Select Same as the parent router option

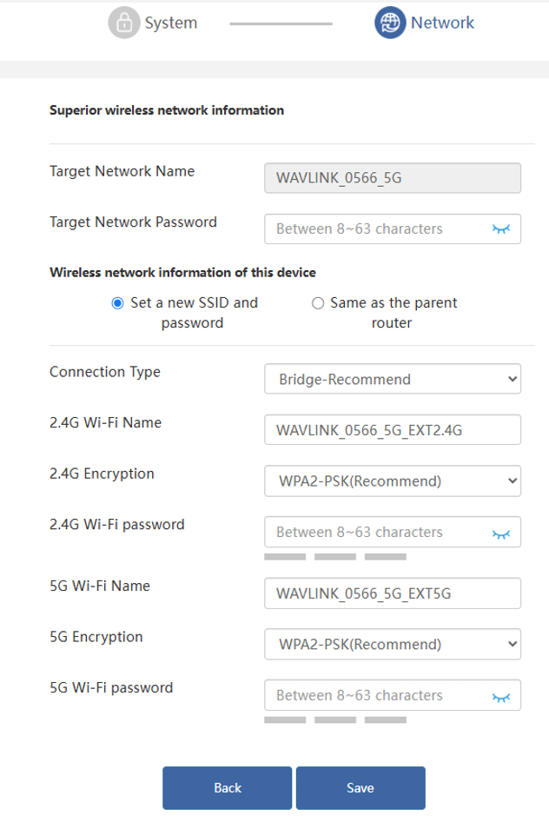(x=317, y=303)
